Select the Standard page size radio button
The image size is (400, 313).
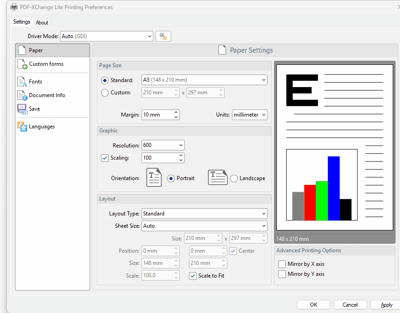coord(105,80)
